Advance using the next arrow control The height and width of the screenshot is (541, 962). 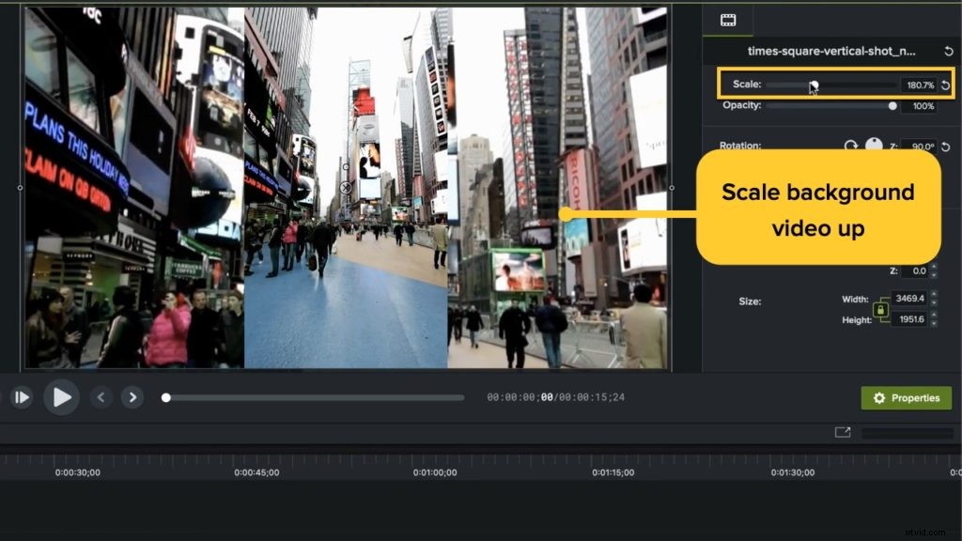[132, 397]
